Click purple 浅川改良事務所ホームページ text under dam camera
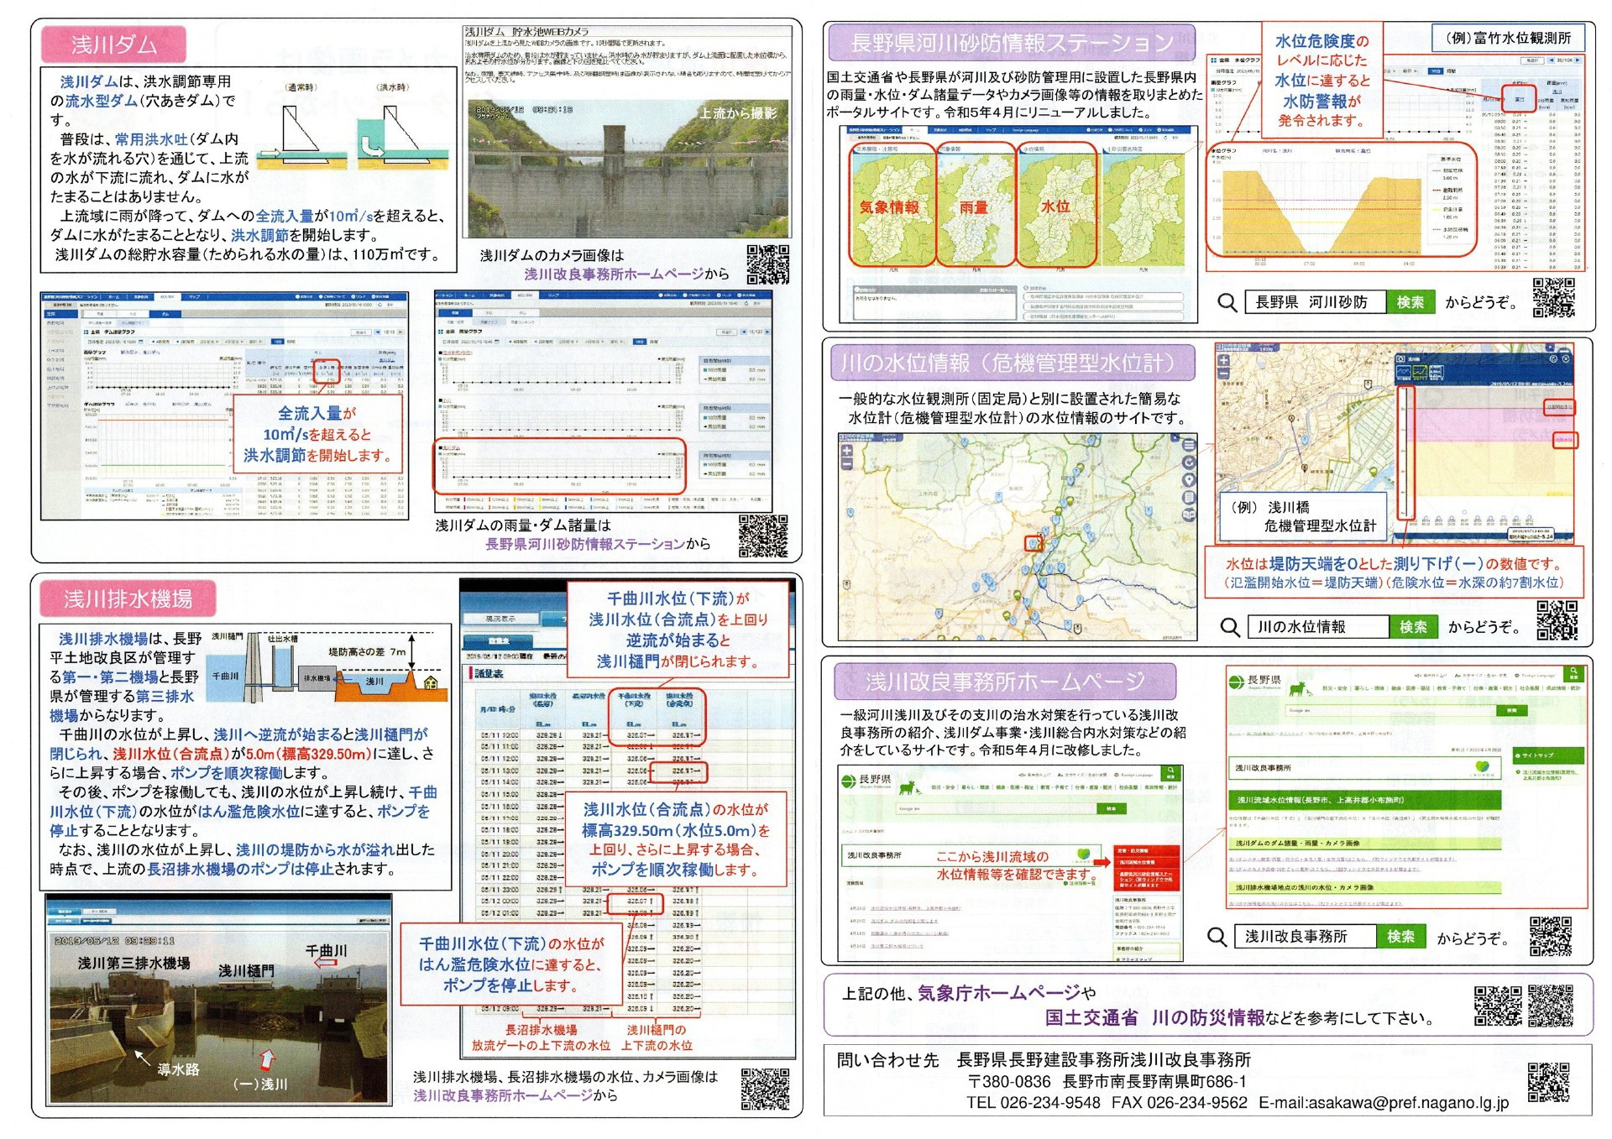Viewport: 1612px width, 1139px height. click(x=614, y=274)
